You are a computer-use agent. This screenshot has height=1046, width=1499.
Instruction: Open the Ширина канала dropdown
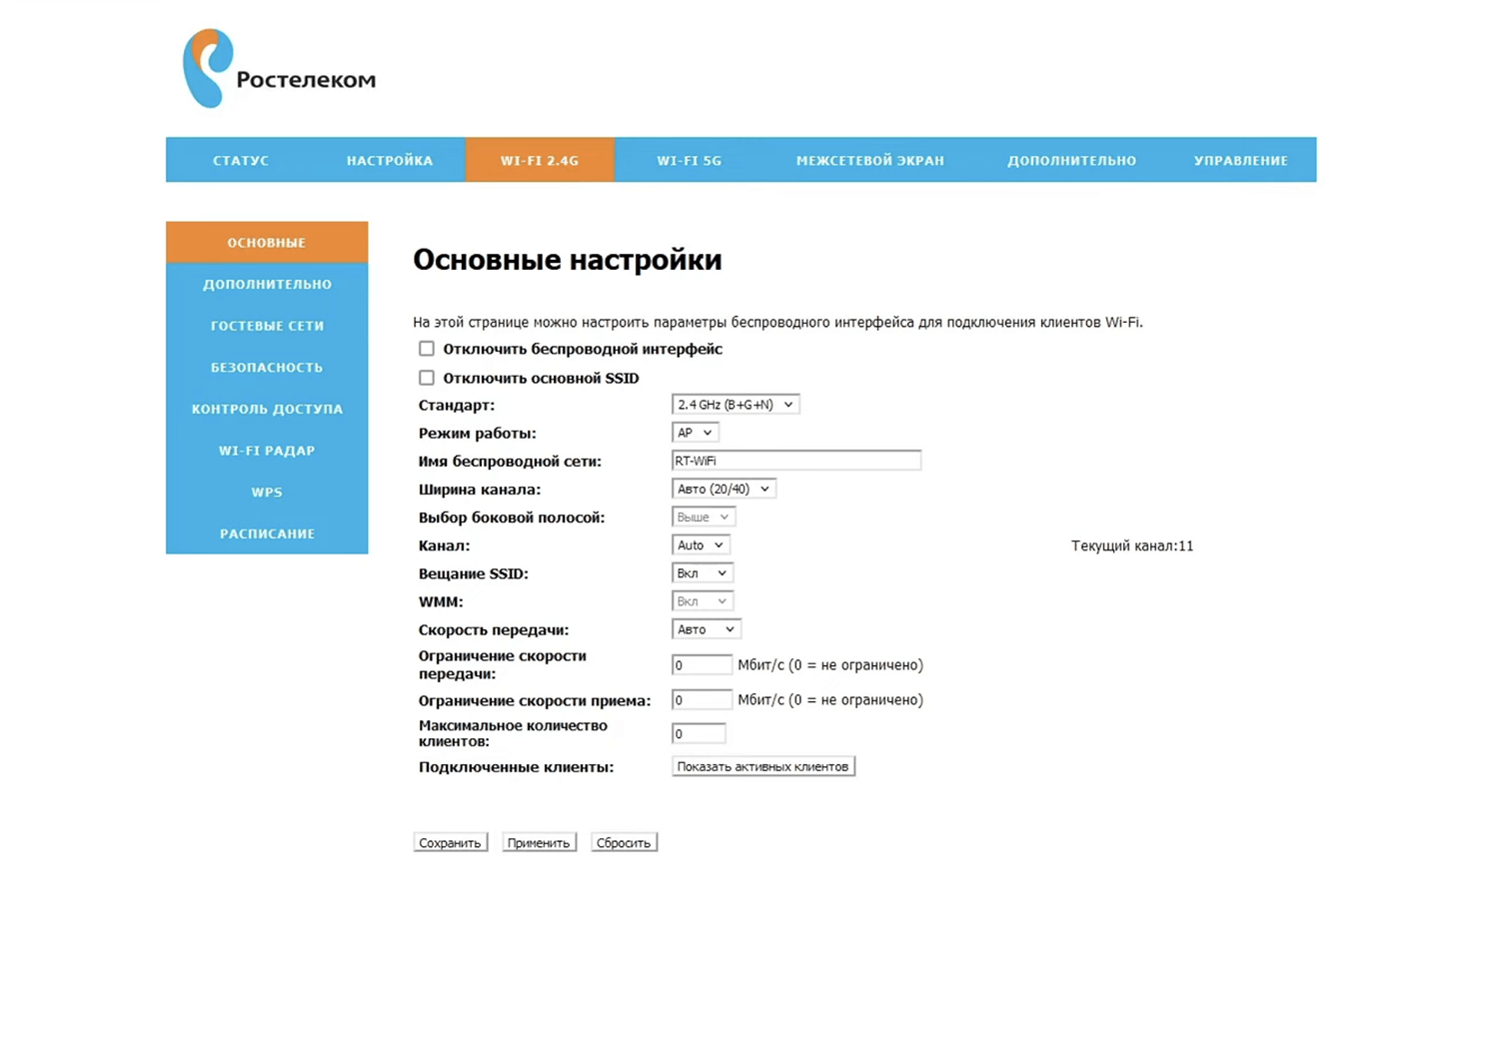[x=724, y=489]
